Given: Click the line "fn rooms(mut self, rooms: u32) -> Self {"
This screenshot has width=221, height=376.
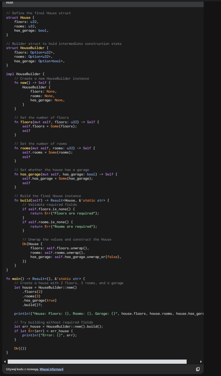Looking at the screenshot, I should pos(55,148).
